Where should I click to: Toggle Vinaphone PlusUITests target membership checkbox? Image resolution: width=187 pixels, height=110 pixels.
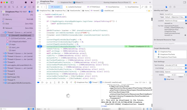[x=156, y=57]
